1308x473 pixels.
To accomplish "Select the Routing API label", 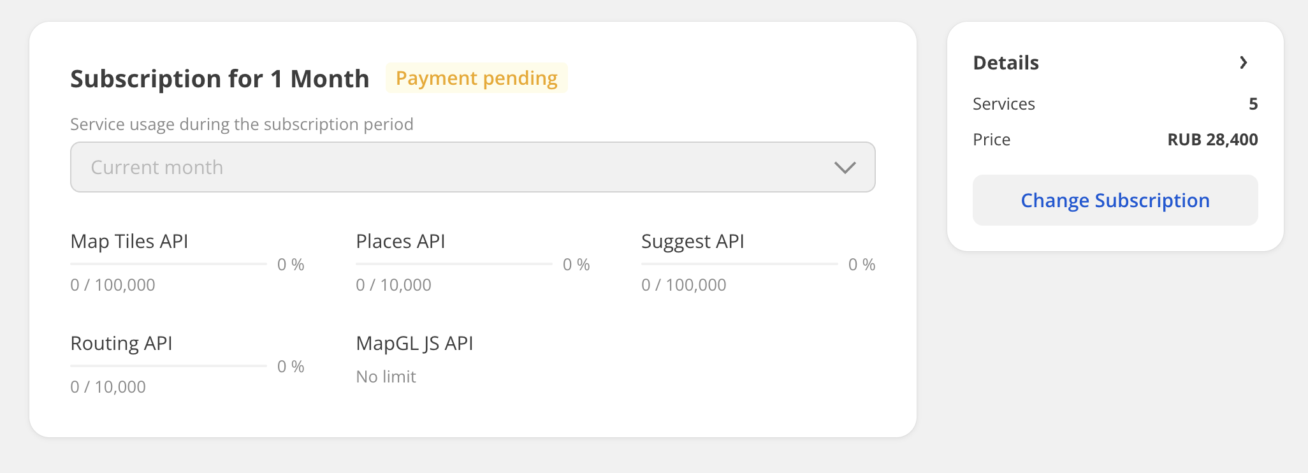I will (x=121, y=344).
